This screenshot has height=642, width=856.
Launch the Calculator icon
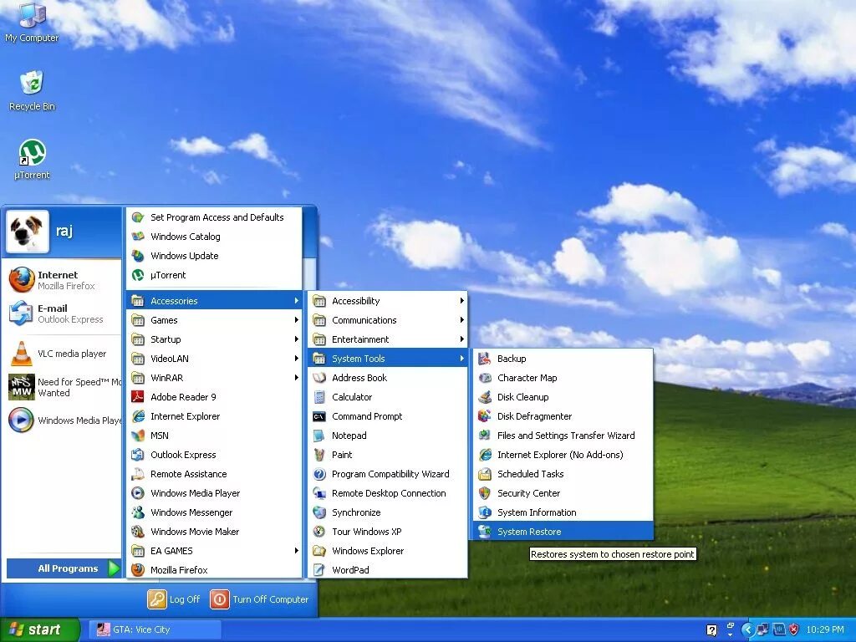coord(319,396)
